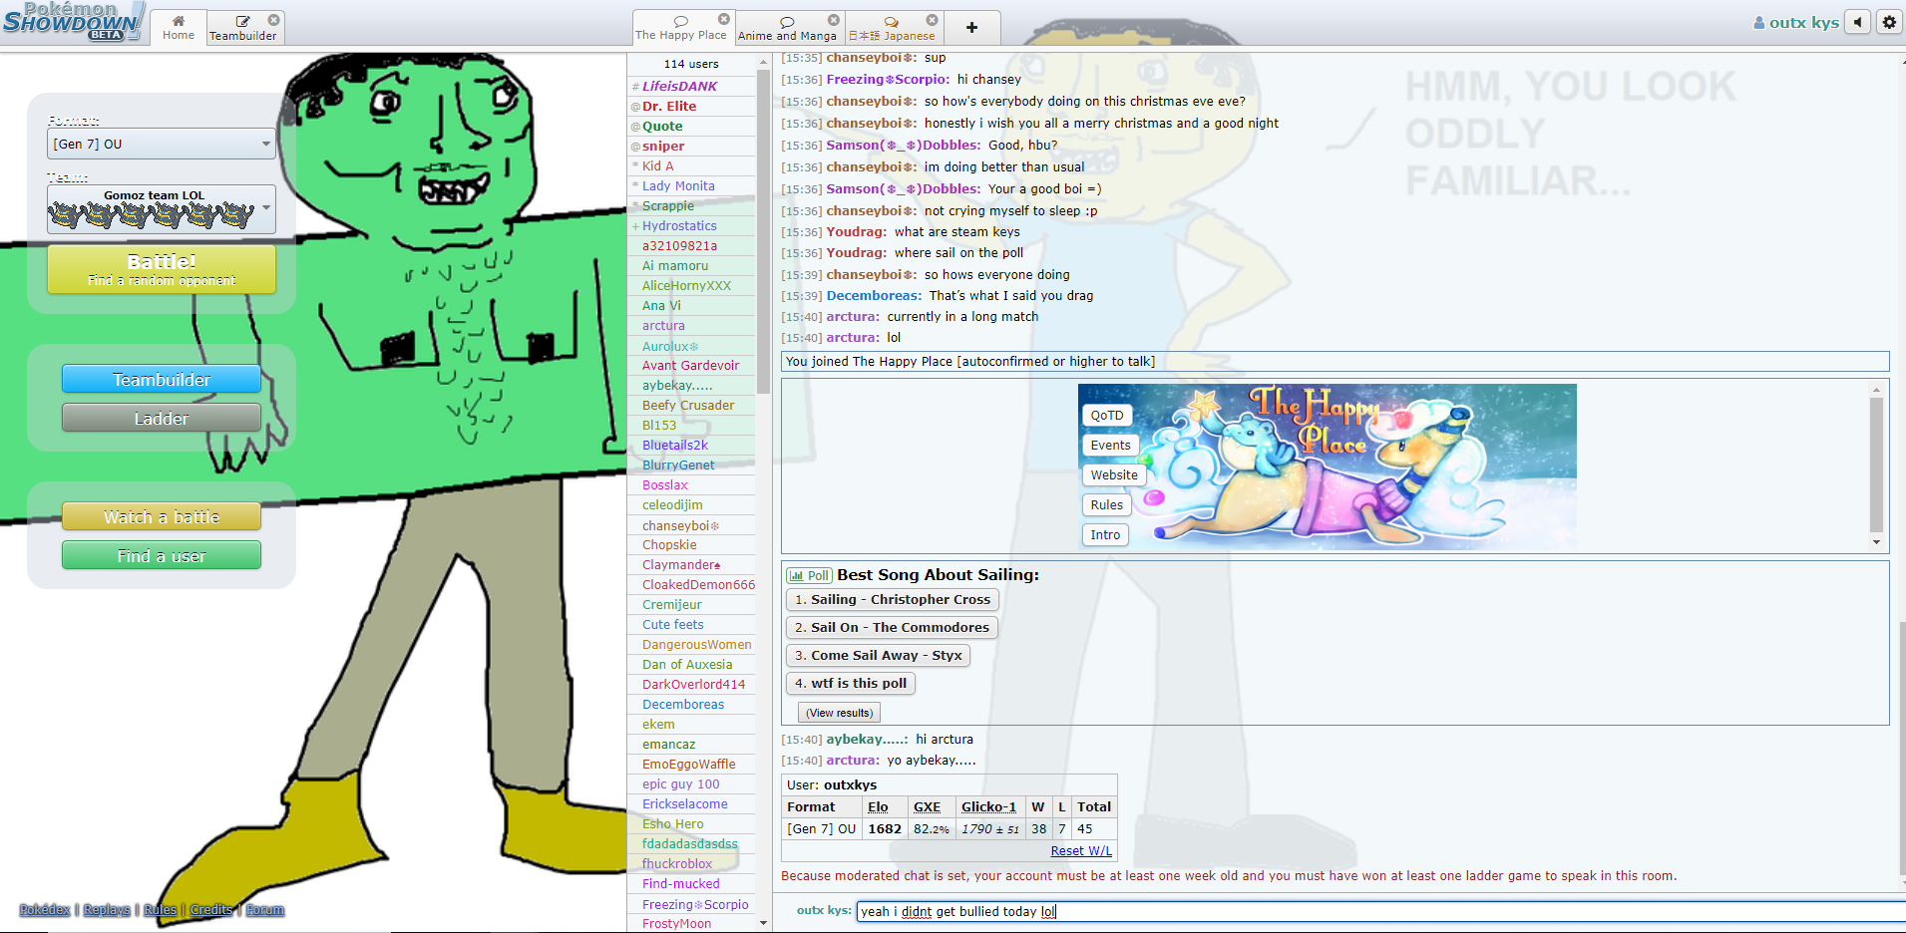The image size is (1906, 933).
Task: Click the user list scroll-down arrow
Action: pyautogui.click(x=764, y=923)
